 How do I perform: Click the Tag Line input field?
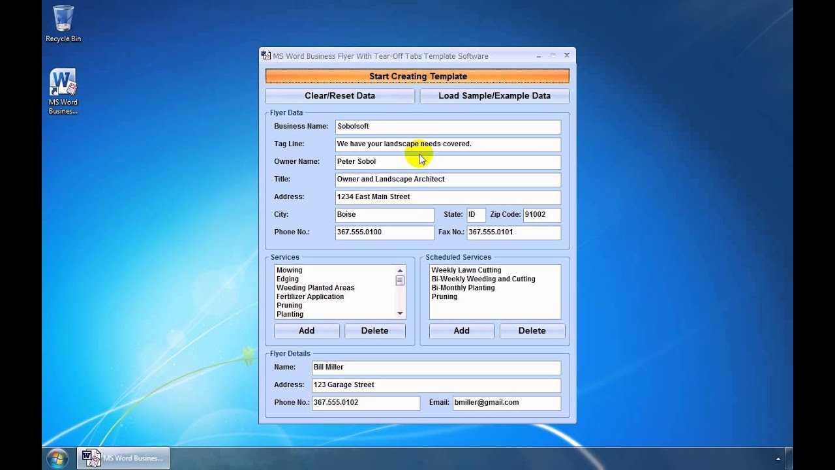click(x=448, y=144)
